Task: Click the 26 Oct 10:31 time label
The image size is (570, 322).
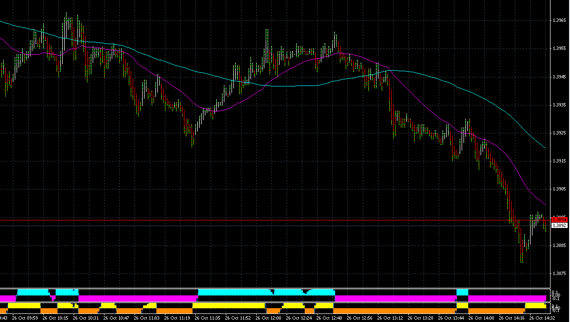Action: (x=86, y=318)
